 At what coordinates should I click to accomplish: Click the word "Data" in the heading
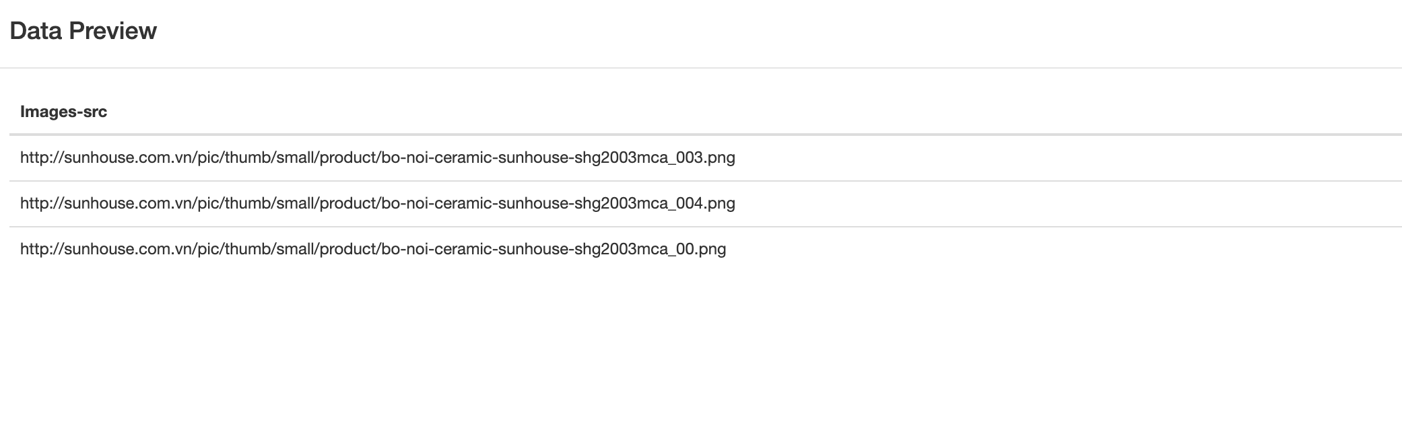tap(36, 31)
